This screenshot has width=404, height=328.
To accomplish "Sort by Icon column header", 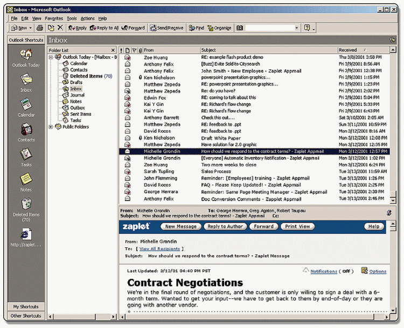I will [x=128, y=50].
